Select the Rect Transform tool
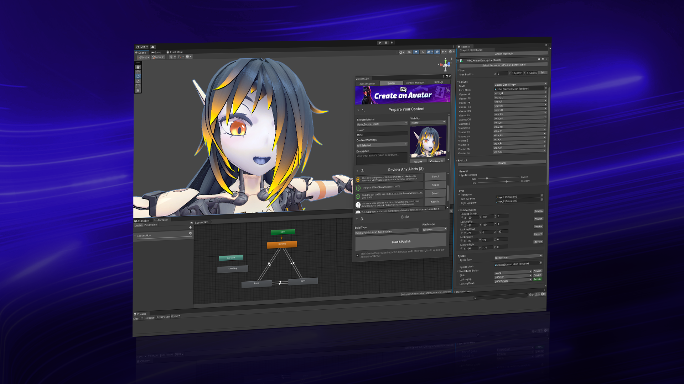This screenshot has height=384, width=684. pyautogui.click(x=138, y=86)
